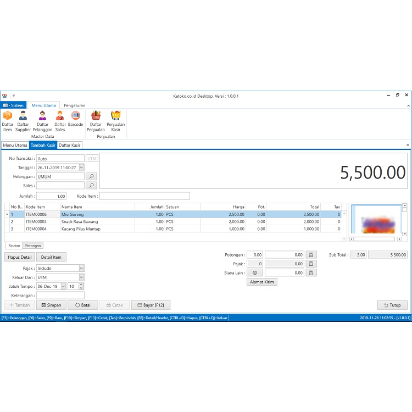
Task: Click the Tutup button
Action: pyautogui.click(x=392, y=305)
